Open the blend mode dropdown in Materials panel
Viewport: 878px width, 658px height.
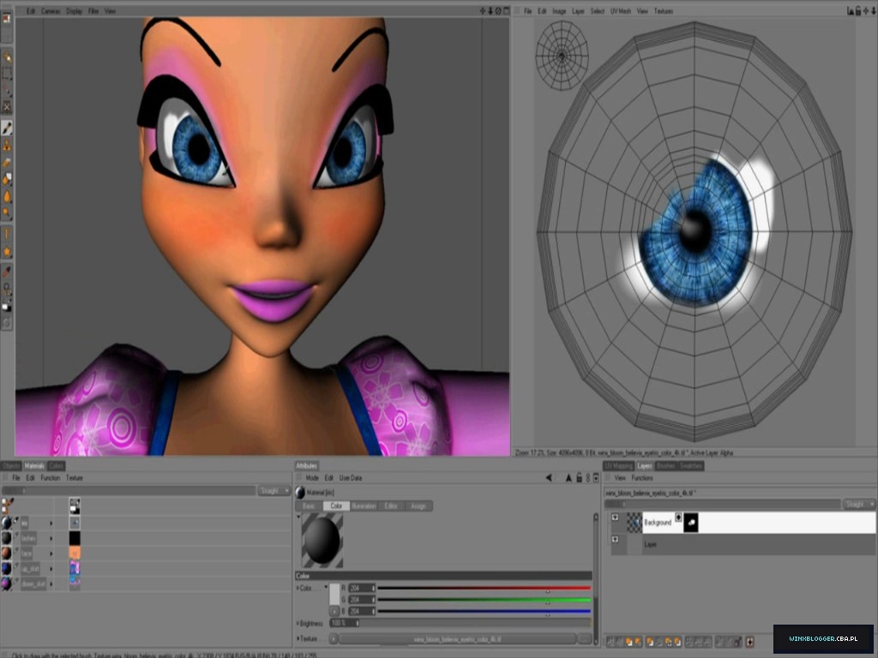(274, 491)
